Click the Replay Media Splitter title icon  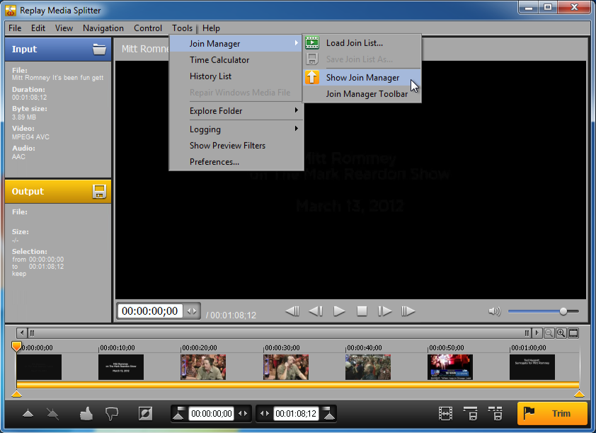(11, 10)
